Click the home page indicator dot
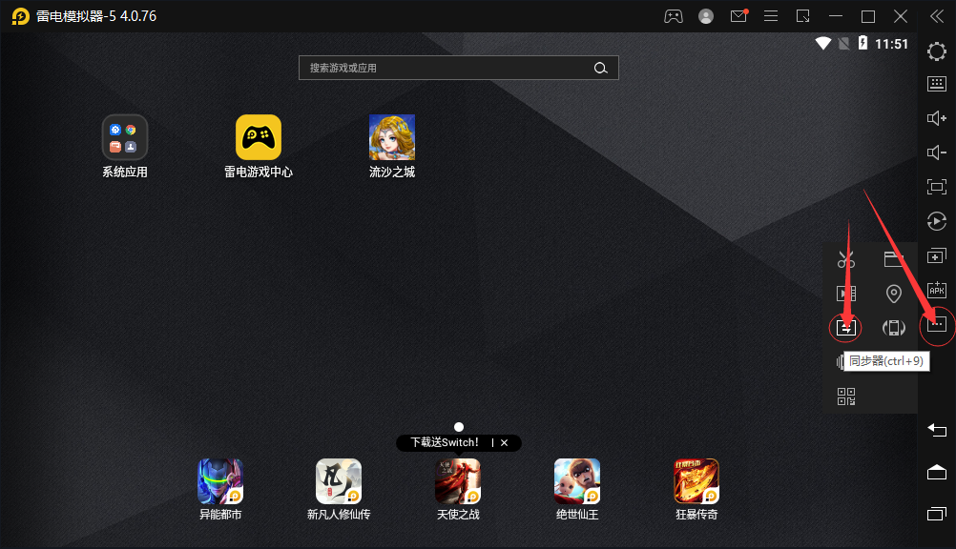 tap(459, 427)
